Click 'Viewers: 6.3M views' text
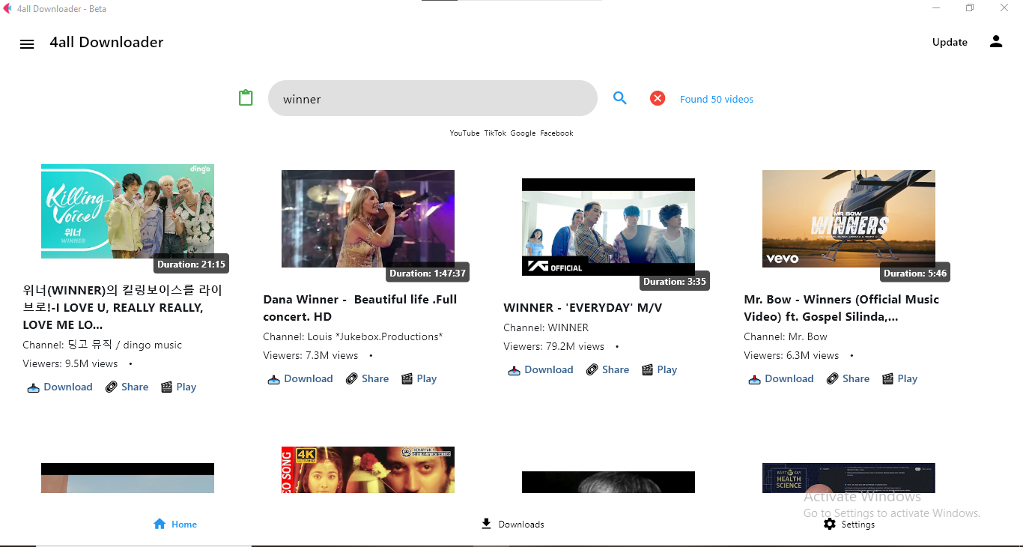Image resolution: width=1023 pixels, height=547 pixels. [792, 356]
